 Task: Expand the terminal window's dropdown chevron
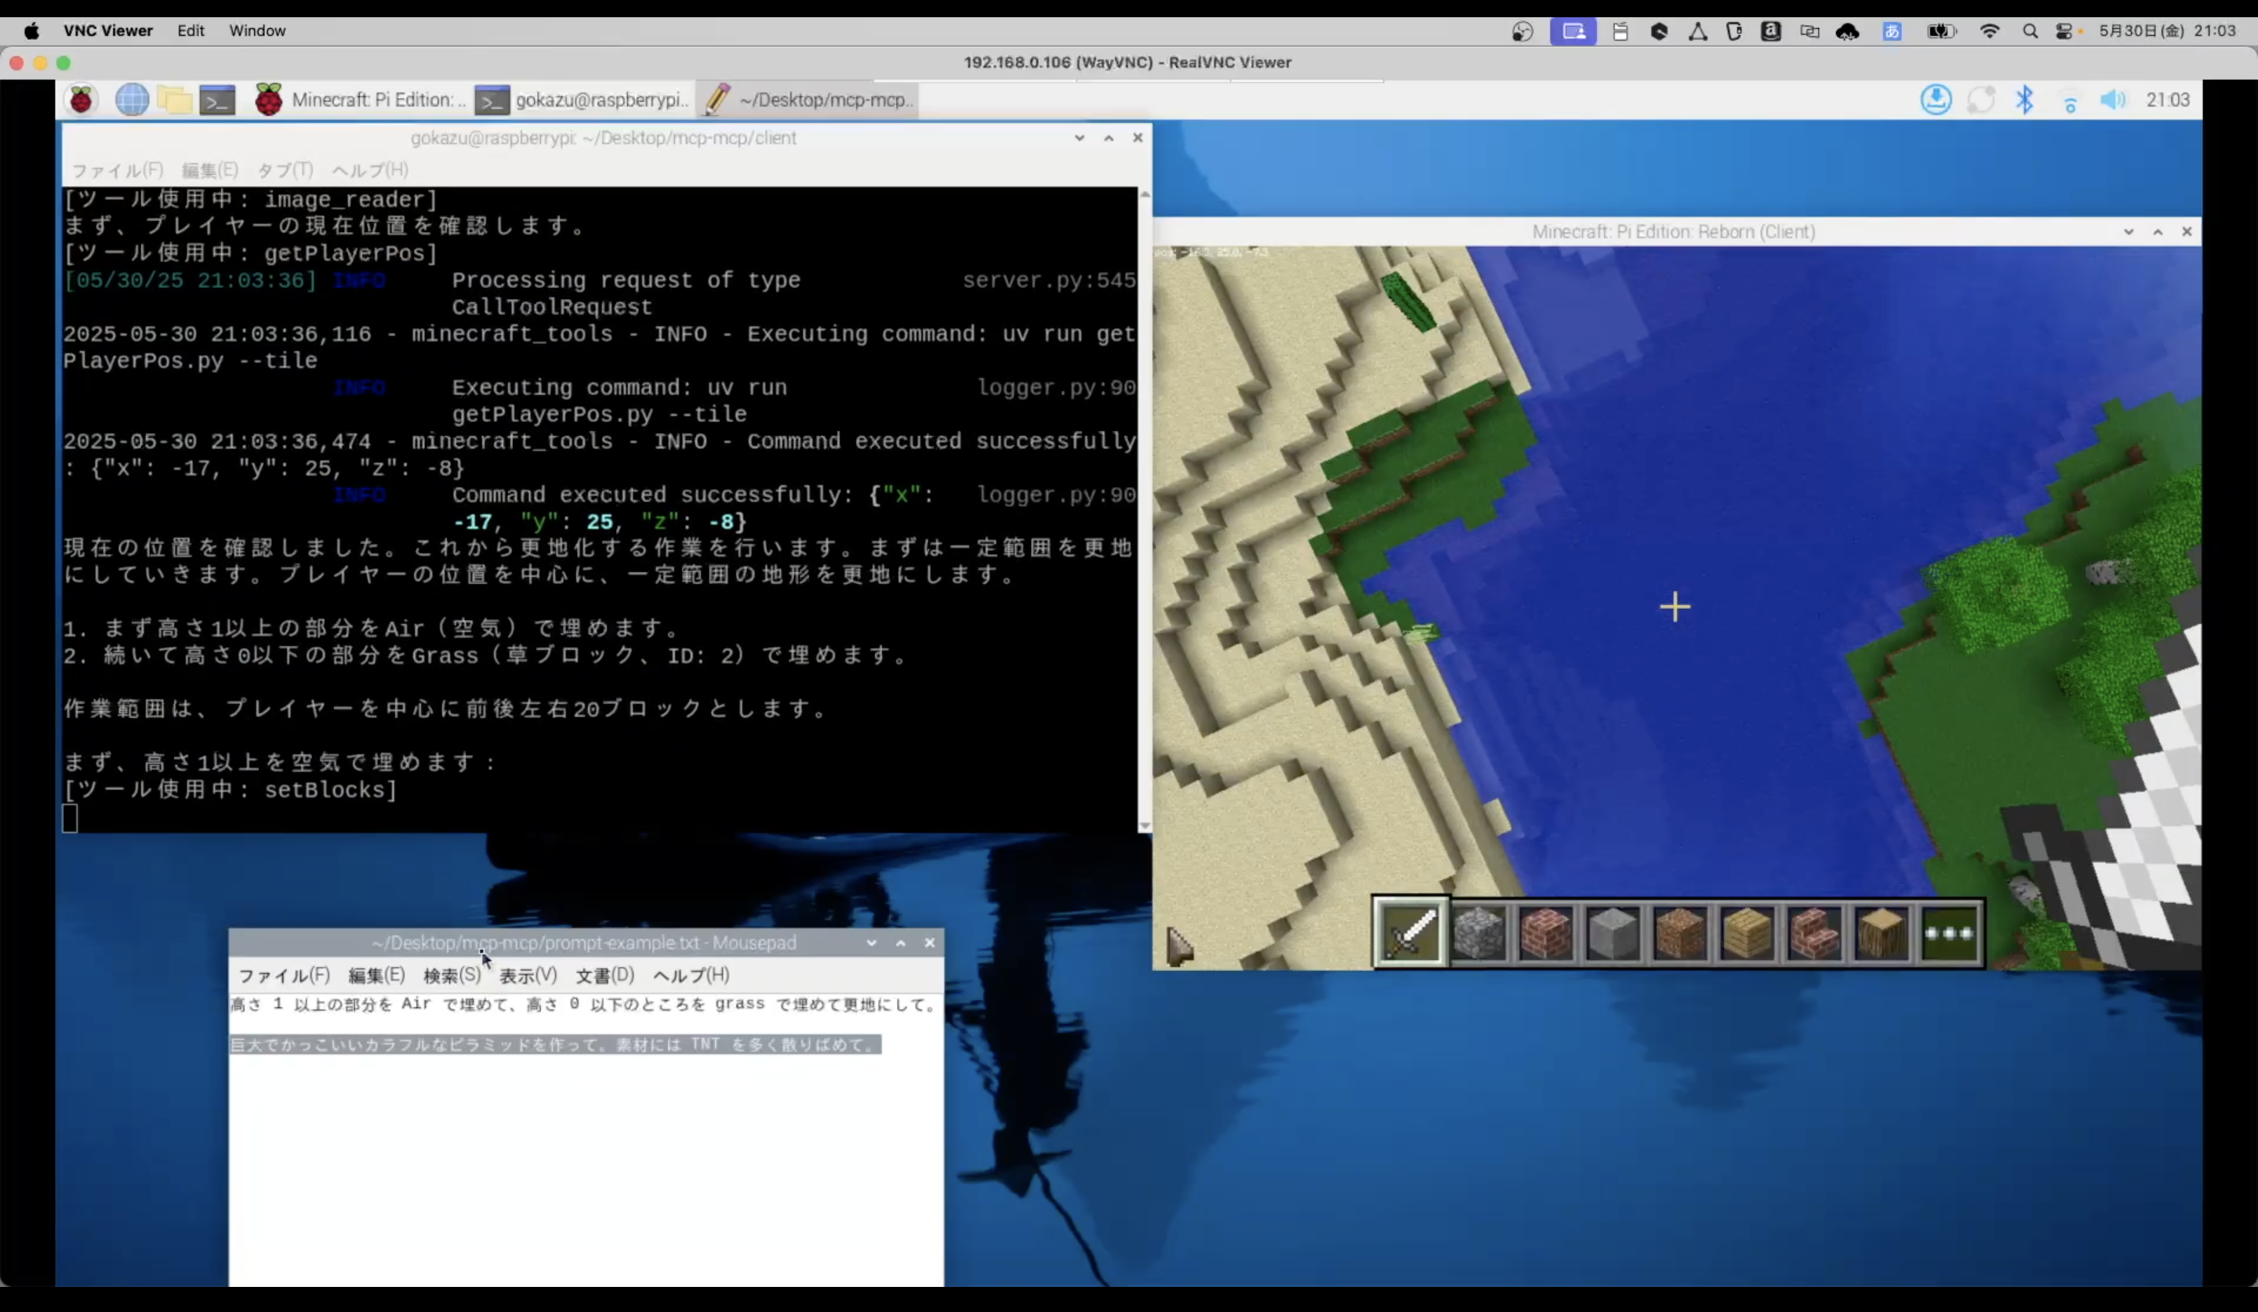tap(1080, 138)
